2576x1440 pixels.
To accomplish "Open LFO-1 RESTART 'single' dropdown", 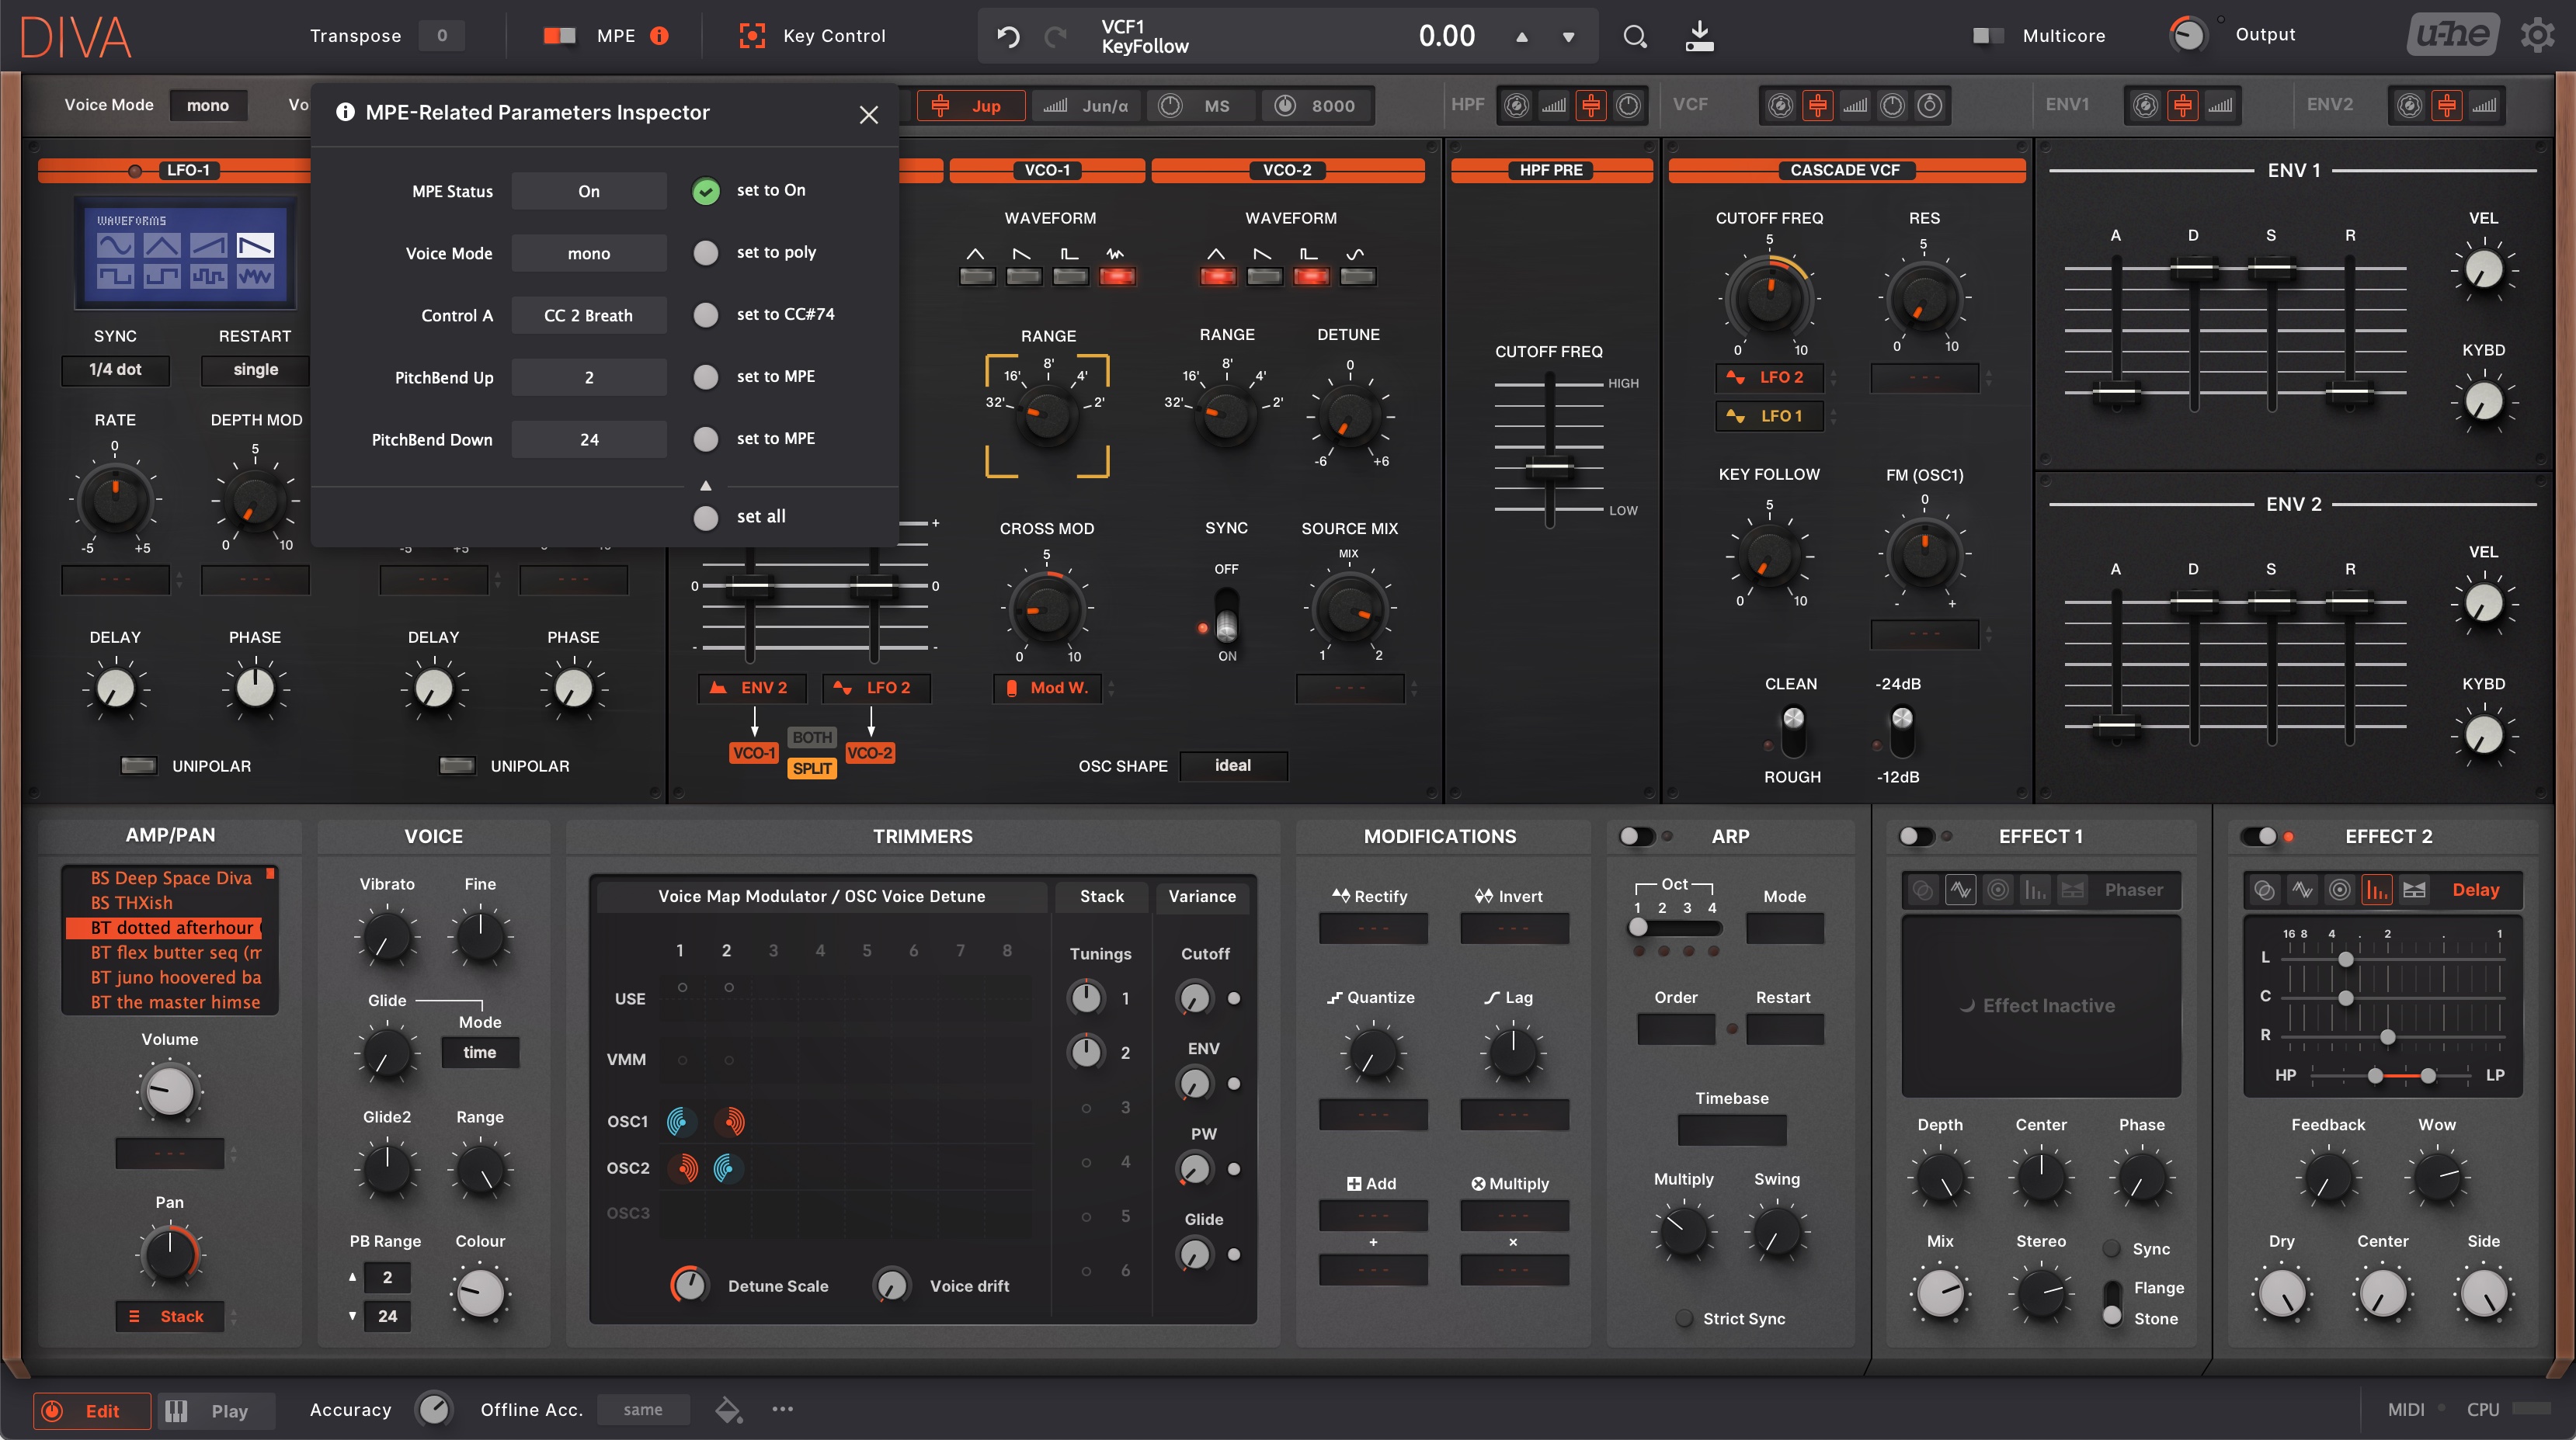I will (x=255, y=370).
